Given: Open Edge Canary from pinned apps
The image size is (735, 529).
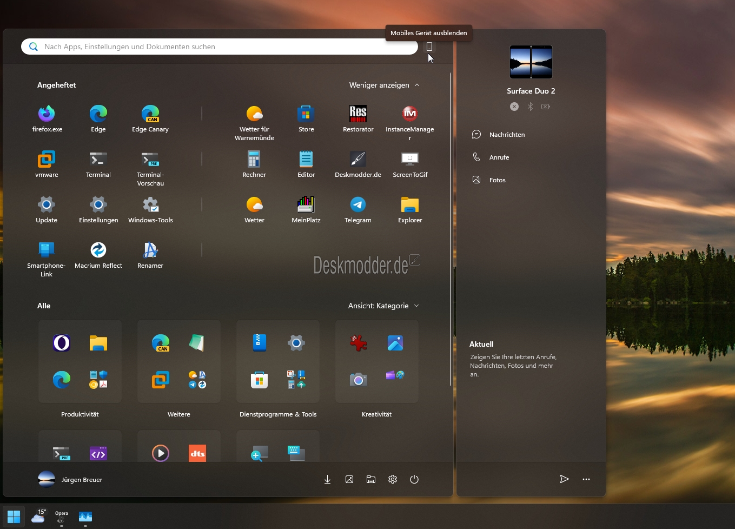Looking at the screenshot, I should pos(150,119).
